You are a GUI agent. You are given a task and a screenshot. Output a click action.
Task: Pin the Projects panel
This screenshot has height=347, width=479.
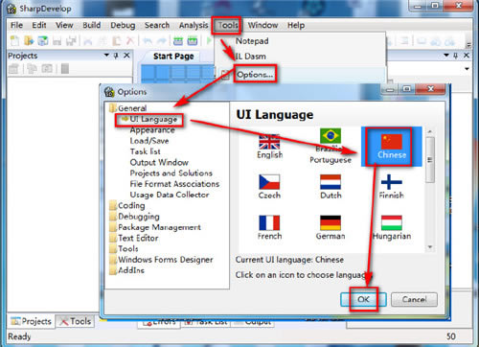coord(116,56)
